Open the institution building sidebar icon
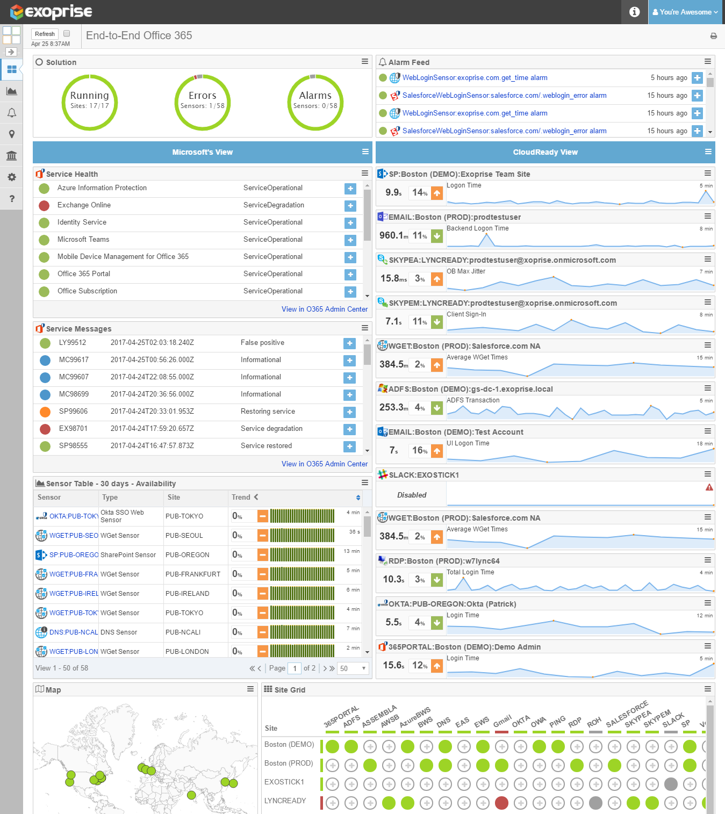 click(x=11, y=155)
